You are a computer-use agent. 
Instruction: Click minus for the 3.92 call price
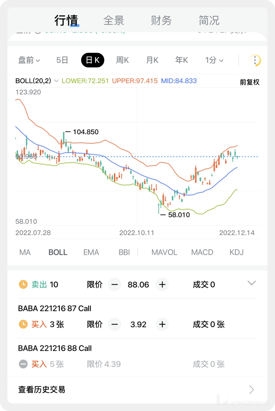click(x=115, y=324)
